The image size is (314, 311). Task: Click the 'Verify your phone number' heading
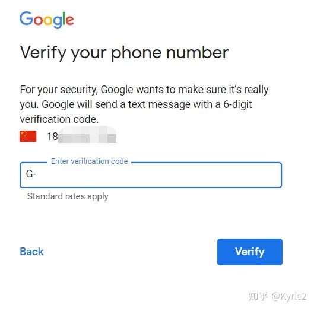124,52
